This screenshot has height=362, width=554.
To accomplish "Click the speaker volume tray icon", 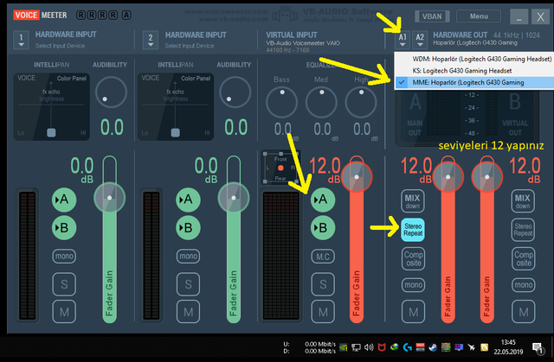I will (369, 347).
